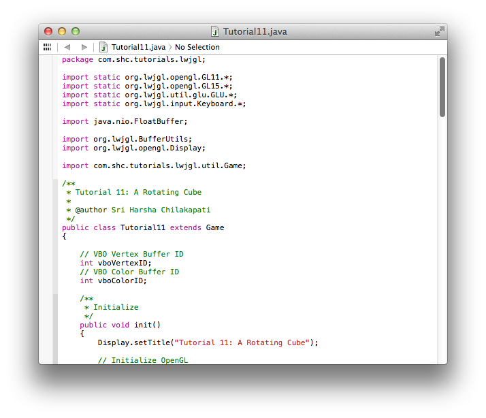Click the '// Initialize OpenGL' comment
Screen dimensions: 486x418
click(143, 360)
